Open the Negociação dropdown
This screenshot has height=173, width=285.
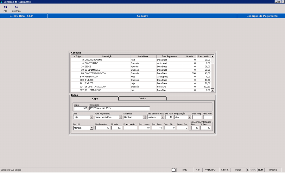[189, 117]
